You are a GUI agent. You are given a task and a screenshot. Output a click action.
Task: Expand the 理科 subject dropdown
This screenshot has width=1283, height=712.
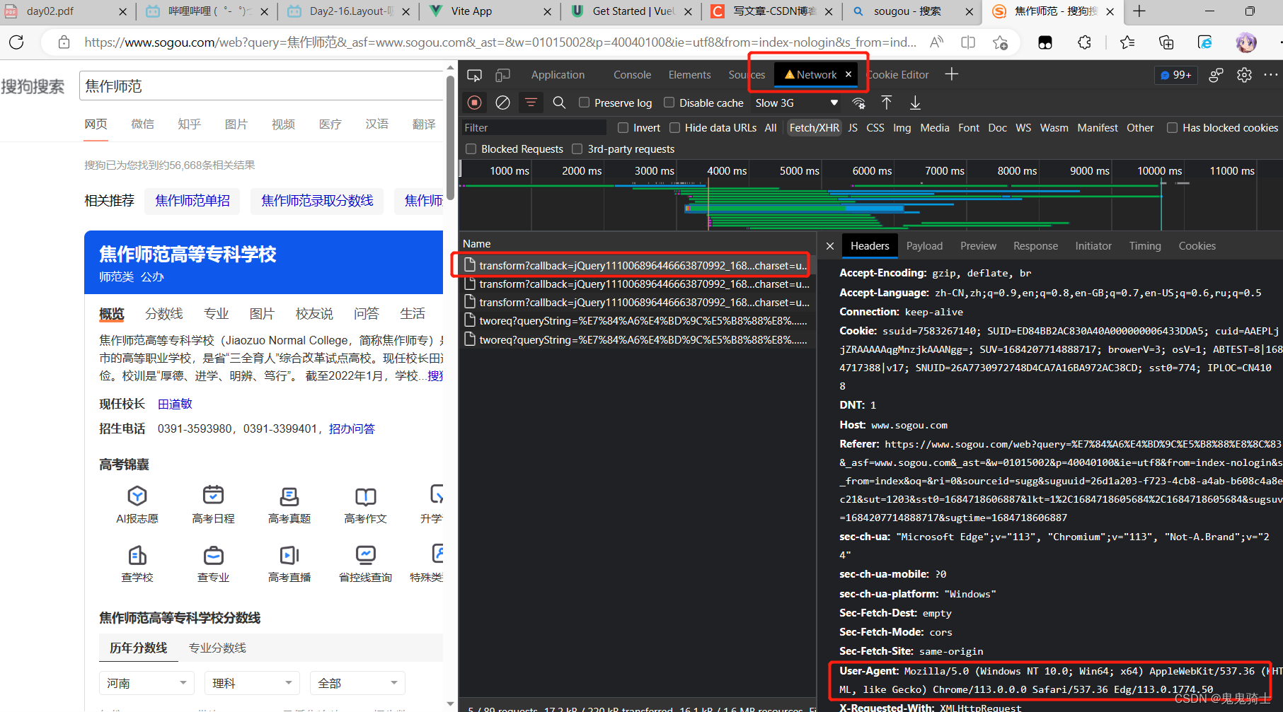pos(251,682)
